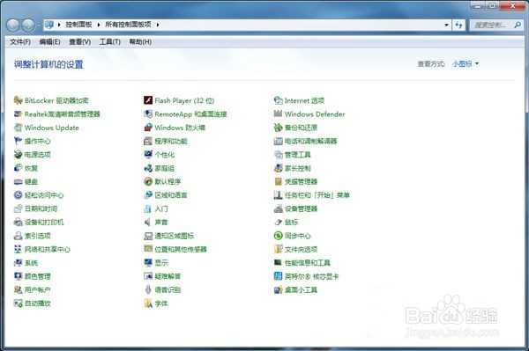Open the 性能信息和工具 link
Image resolution: width=529 pixels, height=351 pixels.
click(308, 263)
